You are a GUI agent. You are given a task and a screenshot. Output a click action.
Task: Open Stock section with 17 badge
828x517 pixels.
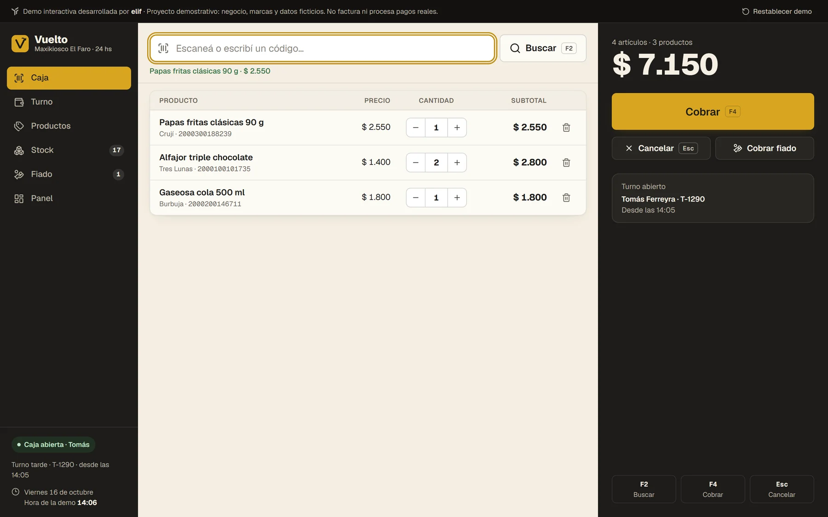coord(69,150)
